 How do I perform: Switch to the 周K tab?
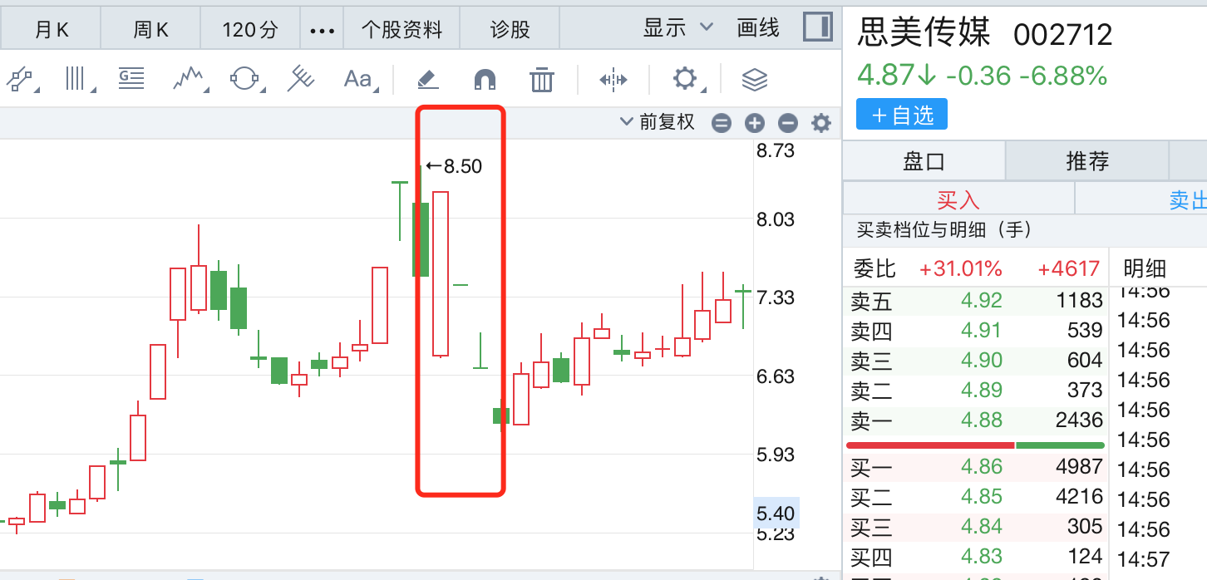pos(150,31)
